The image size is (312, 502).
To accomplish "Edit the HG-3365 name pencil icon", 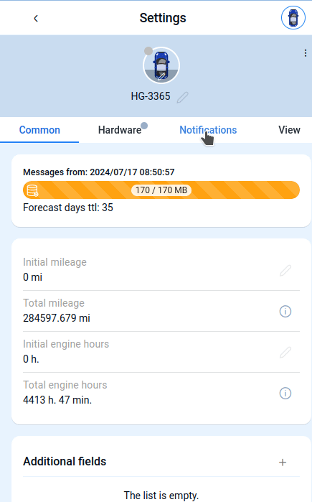I will 182,97.
